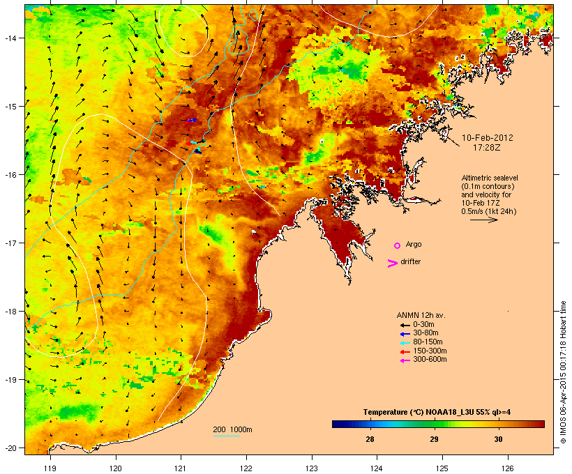Viewport: 572px width, 474px height.
Task: Click the 'drifter' legend label
Action: (410, 261)
